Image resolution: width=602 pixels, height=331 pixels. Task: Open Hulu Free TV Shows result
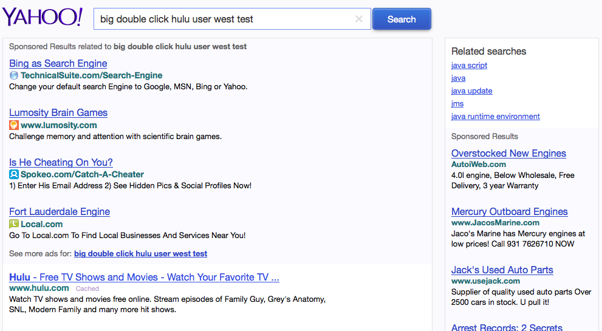tap(144, 277)
